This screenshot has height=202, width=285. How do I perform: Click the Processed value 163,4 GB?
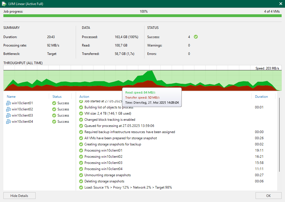click(x=126, y=37)
